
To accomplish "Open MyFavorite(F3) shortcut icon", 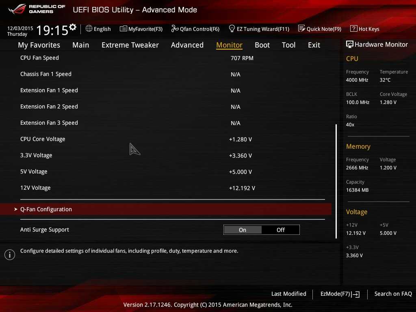I will pyautogui.click(x=123, y=29).
